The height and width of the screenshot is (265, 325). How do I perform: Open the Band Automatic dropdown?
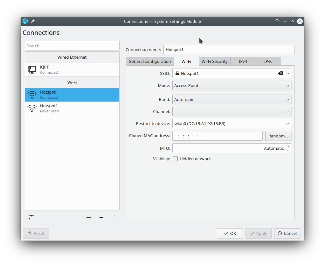232,100
